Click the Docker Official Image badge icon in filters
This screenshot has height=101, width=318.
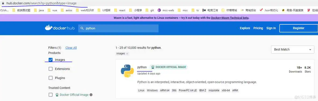57,95
